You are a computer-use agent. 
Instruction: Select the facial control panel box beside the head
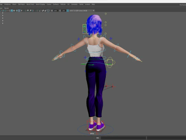click(x=84, y=29)
